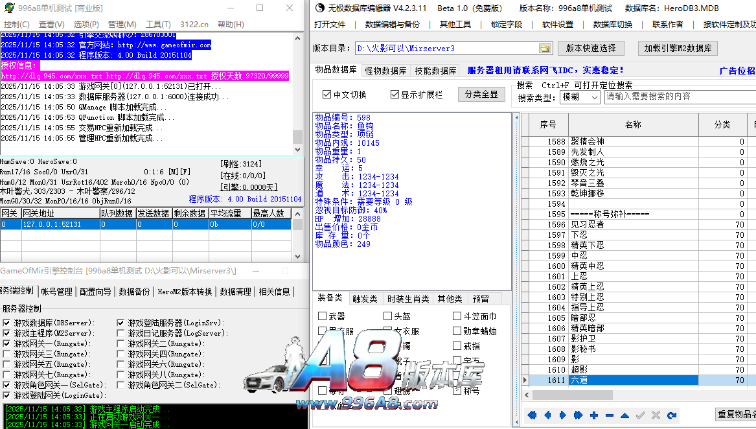This screenshot has height=429, width=756.
Task: Click the up triangle edit record icon
Action: pos(624,415)
